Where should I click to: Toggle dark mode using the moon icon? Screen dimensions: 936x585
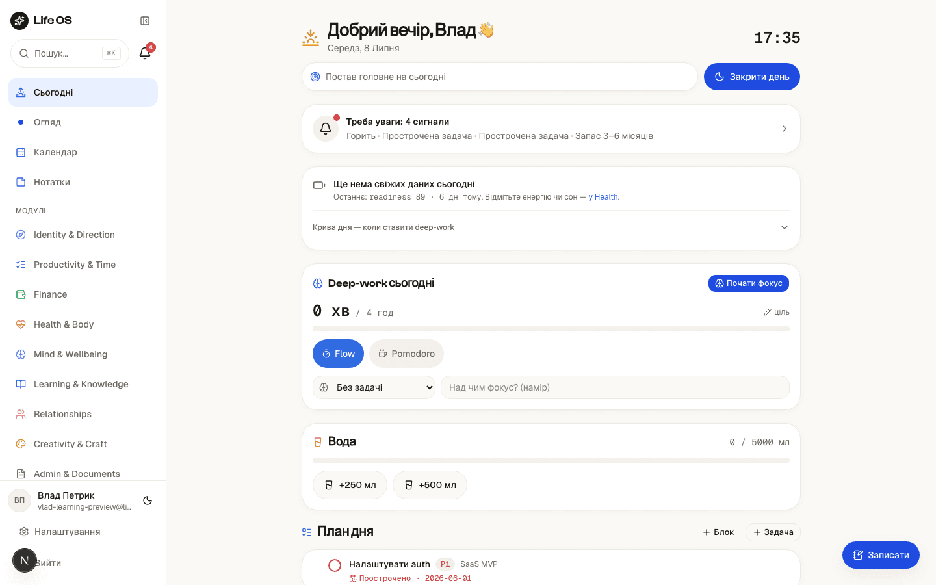point(148,500)
